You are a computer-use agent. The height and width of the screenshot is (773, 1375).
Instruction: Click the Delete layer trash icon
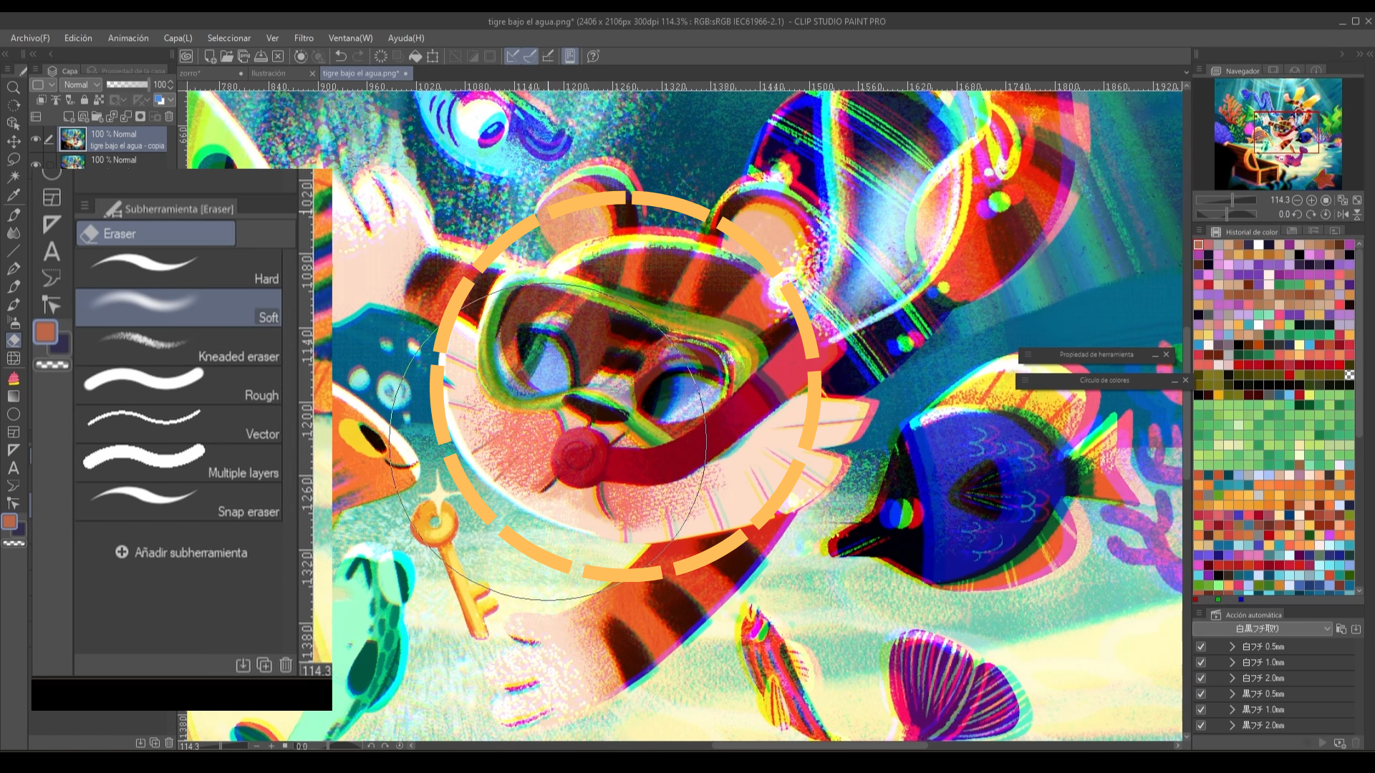[170, 116]
